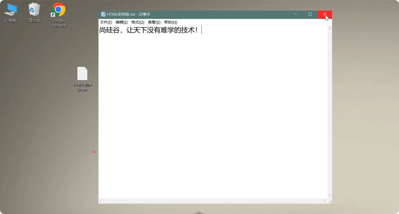Select the HTML初体验.txt file on the desktop
Screen dimensions: 399x214
pos(82,79)
